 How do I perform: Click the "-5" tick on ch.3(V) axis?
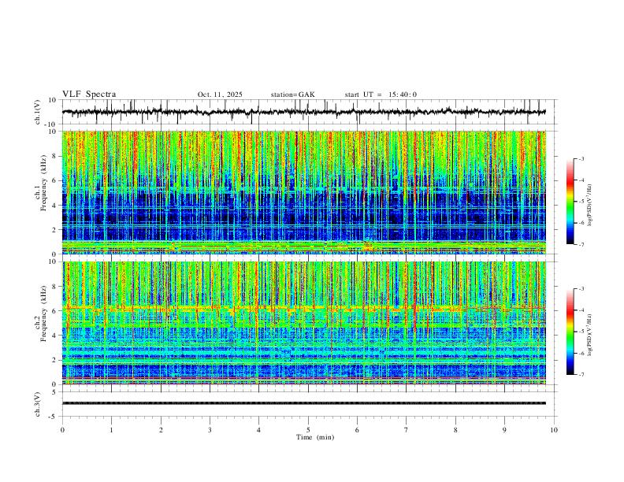54,417
